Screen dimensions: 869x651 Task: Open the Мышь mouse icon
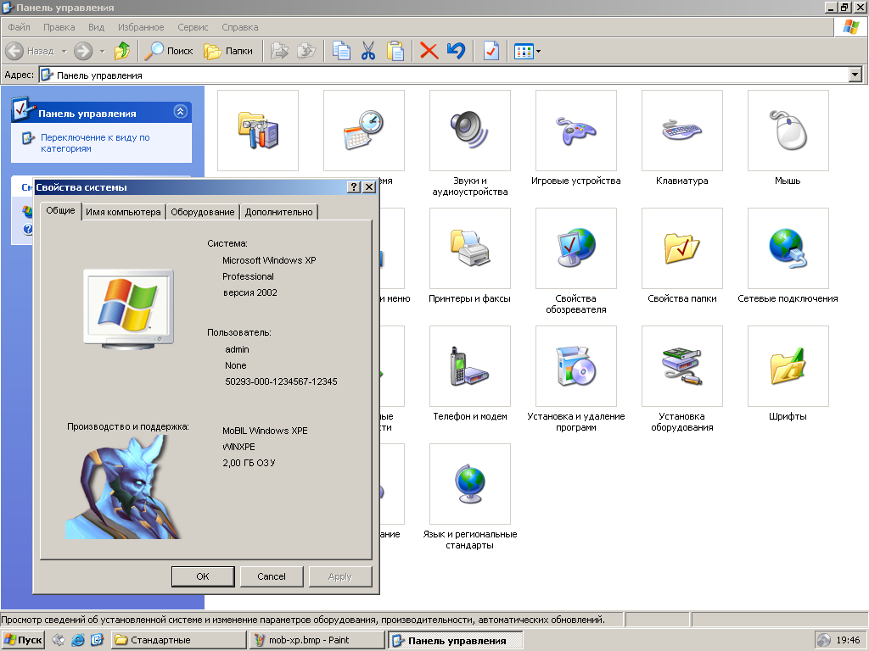coord(788,131)
